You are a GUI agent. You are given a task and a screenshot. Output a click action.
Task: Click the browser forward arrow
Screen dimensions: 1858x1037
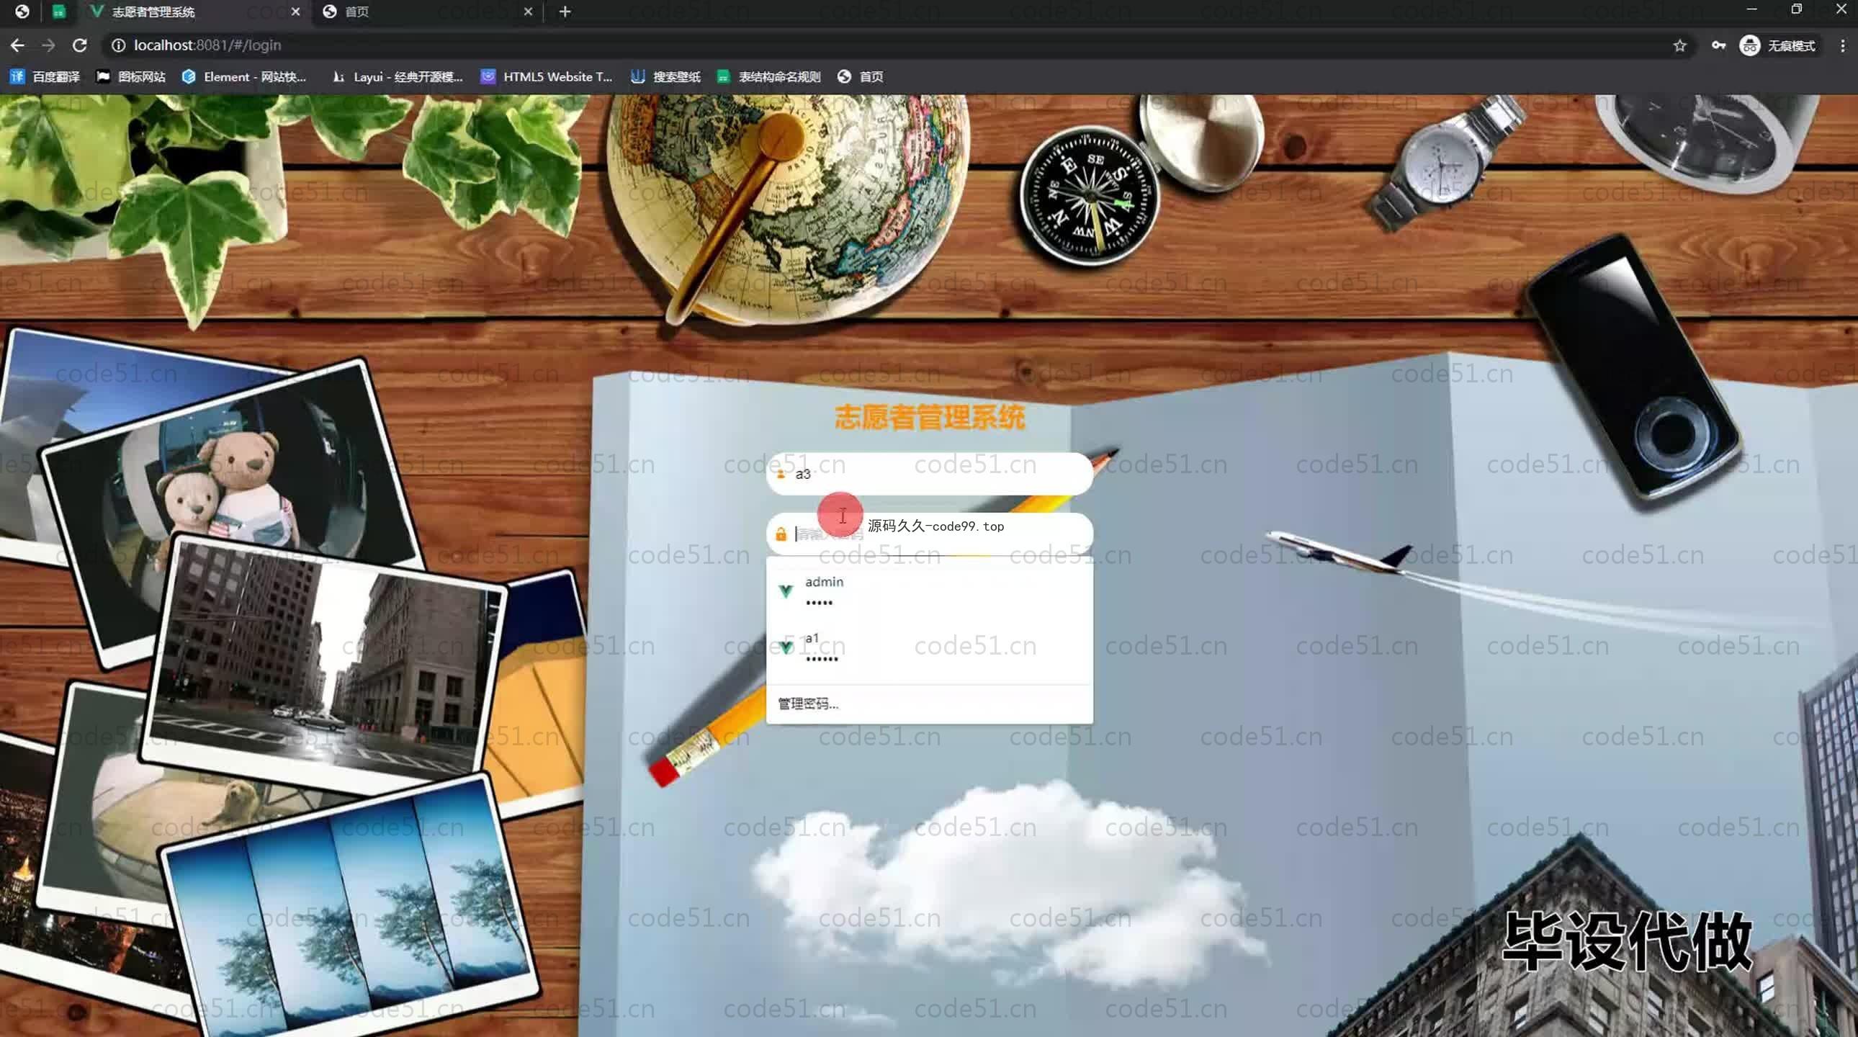[x=48, y=45]
